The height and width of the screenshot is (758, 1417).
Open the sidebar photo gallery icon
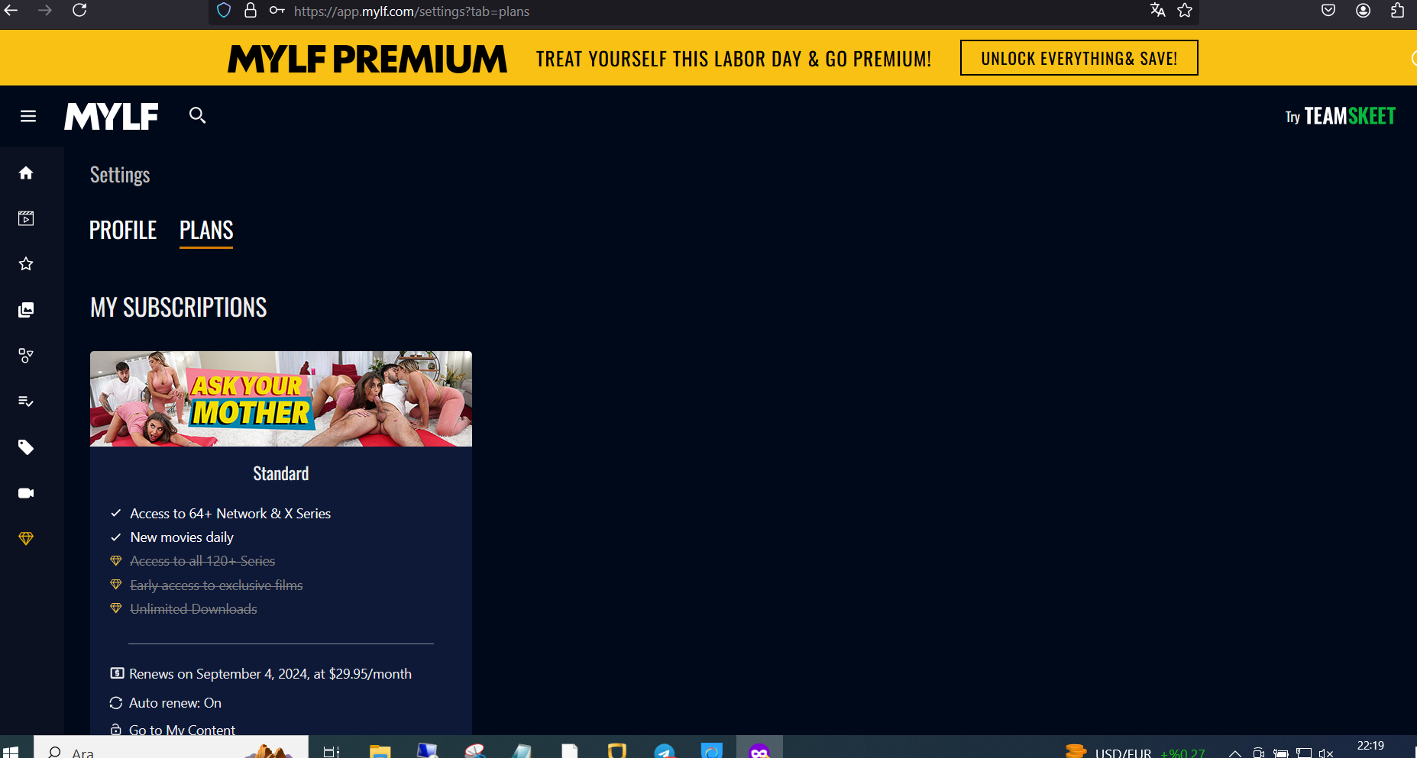pos(26,310)
